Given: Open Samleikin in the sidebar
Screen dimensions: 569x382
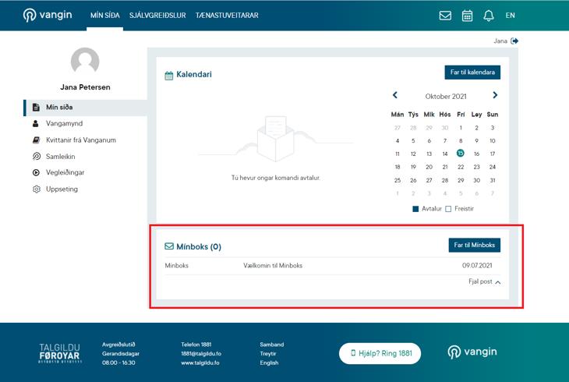Looking at the screenshot, I should coord(60,157).
